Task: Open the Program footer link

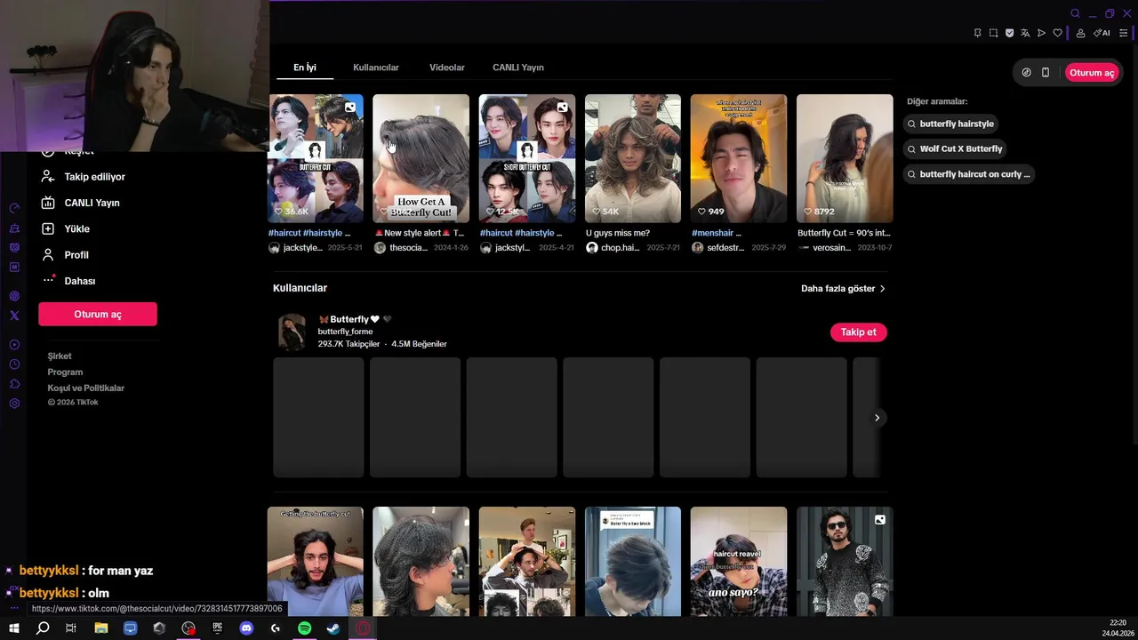Action: (x=65, y=372)
